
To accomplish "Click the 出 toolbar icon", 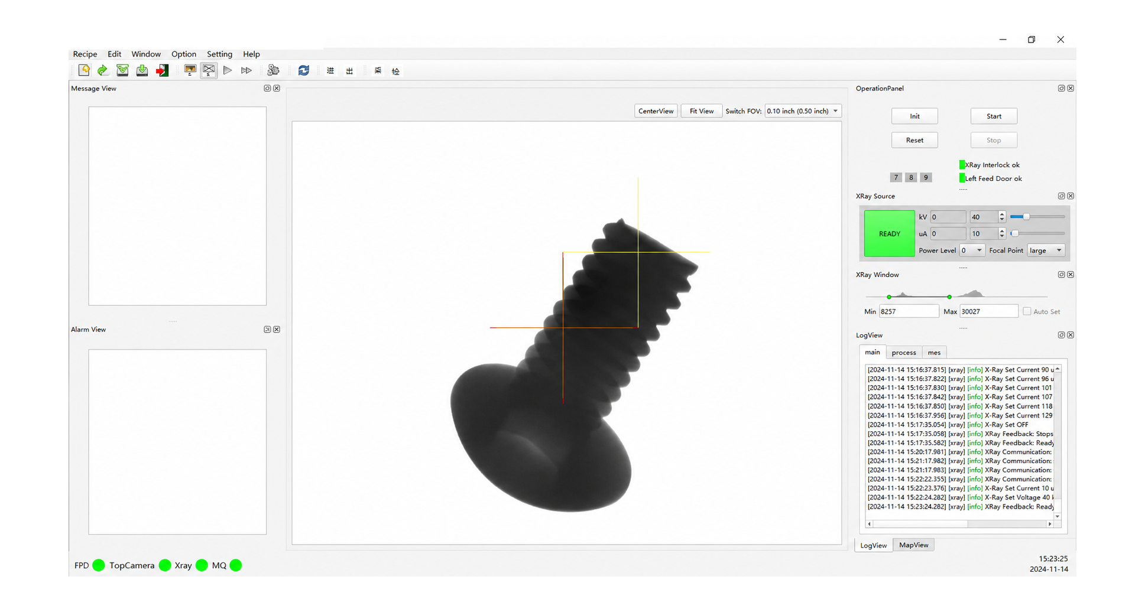I will click(x=349, y=71).
